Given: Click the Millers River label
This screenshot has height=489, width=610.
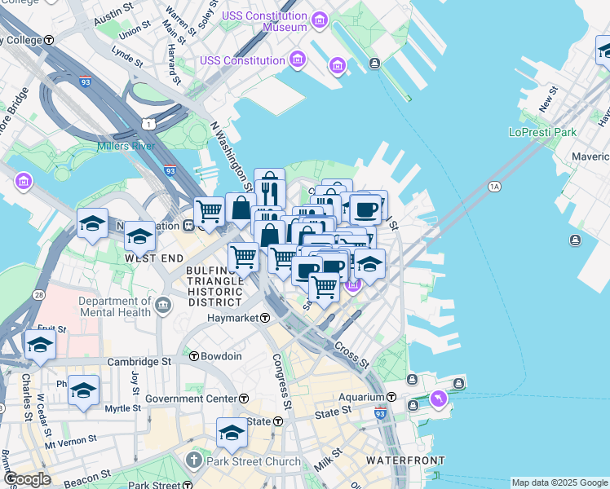Looking at the screenshot, I should [x=126, y=146].
